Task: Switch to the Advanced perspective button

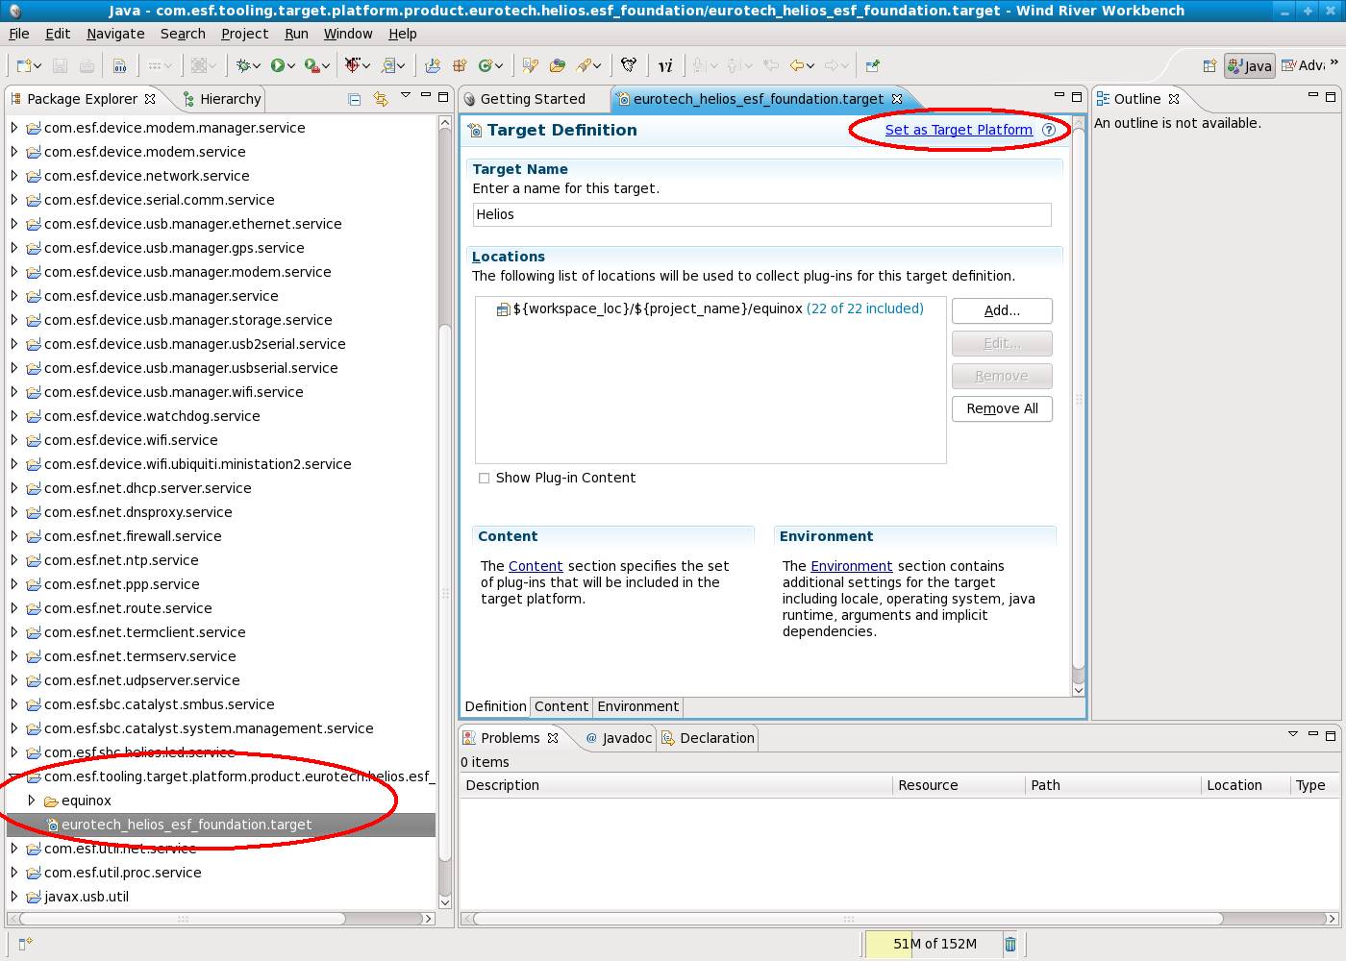Action: [1303, 65]
